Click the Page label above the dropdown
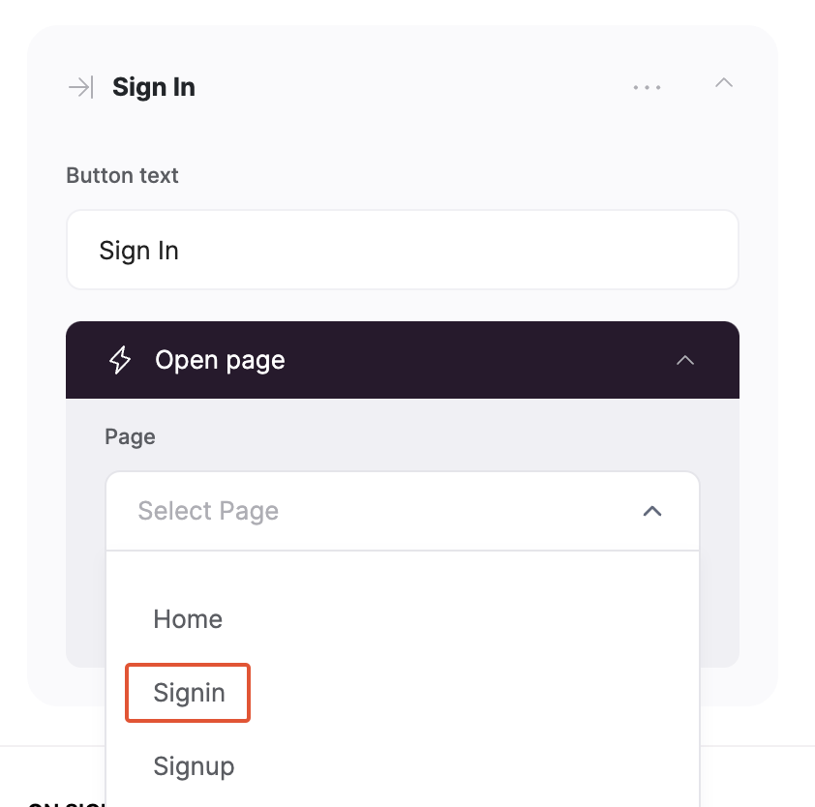The image size is (815, 807). pos(130,436)
